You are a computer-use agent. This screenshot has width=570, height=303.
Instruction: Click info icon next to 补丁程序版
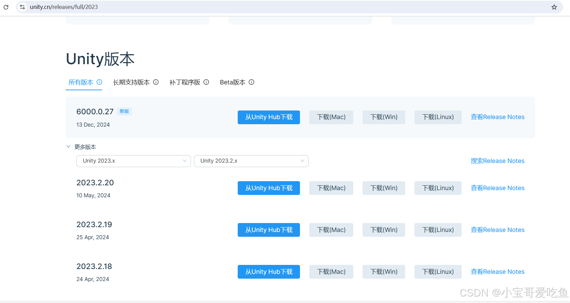[x=206, y=82]
